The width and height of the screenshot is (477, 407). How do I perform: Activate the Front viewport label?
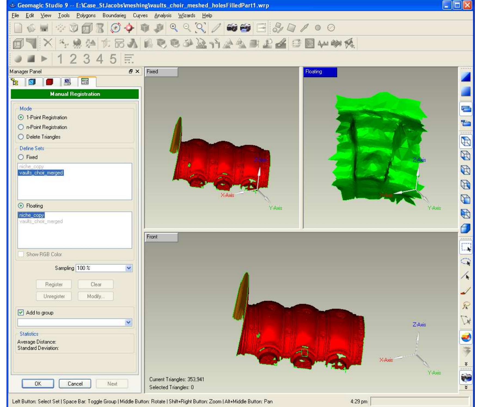point(161,237)
